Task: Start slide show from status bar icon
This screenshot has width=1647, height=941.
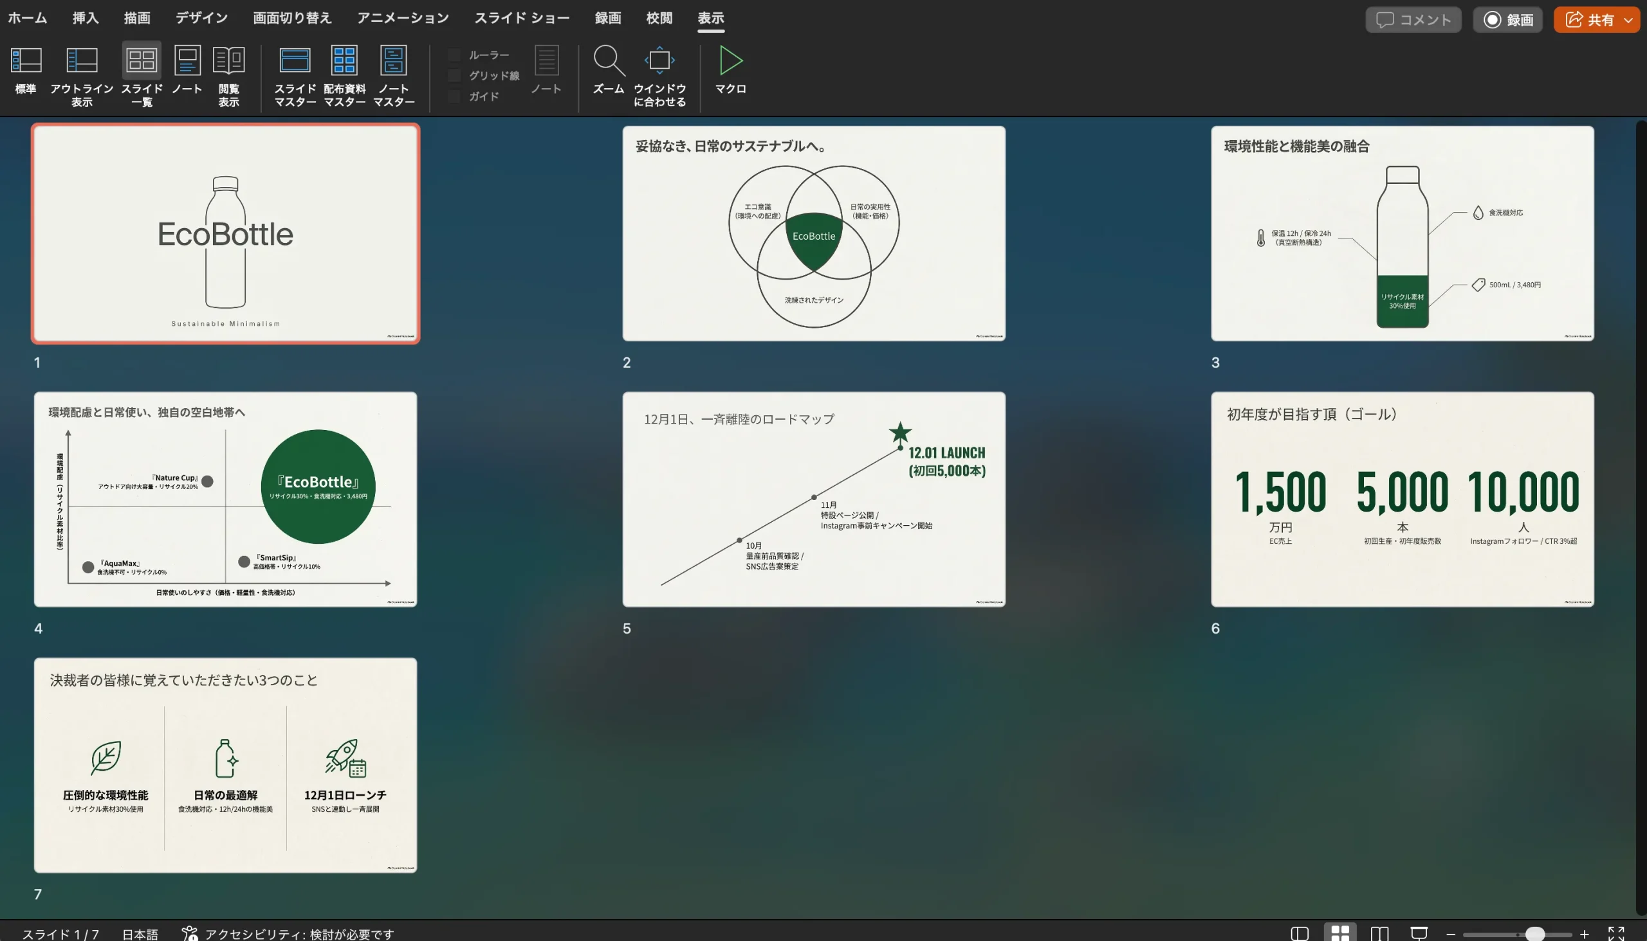Action: (1419, 933)
